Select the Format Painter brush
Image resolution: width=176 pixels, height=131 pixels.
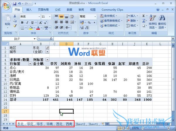coord(15,26)
